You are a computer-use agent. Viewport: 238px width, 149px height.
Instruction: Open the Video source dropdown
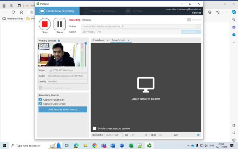(67, 70)
